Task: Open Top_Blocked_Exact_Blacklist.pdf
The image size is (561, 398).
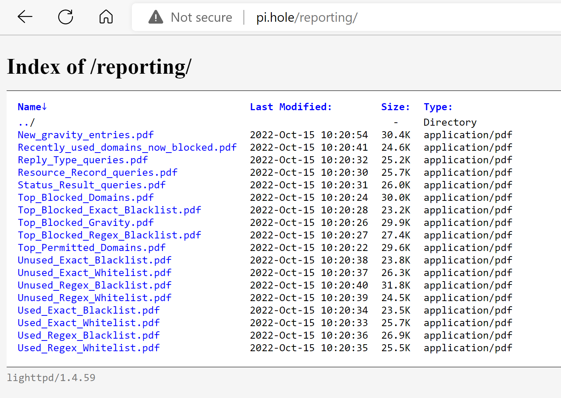Action: [x=109, y=210]
